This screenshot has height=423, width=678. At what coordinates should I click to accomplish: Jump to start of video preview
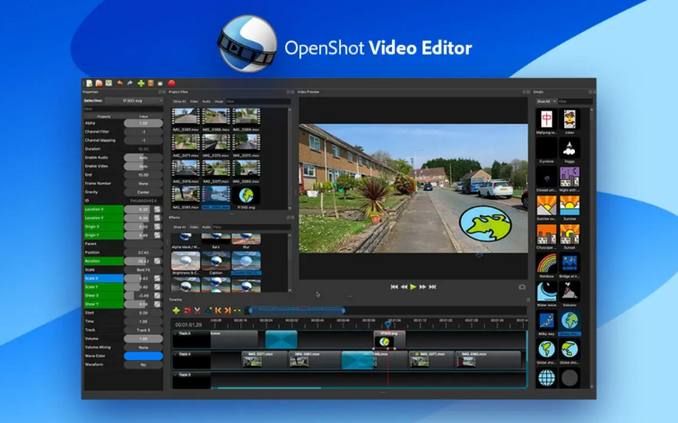click(394, 287)
